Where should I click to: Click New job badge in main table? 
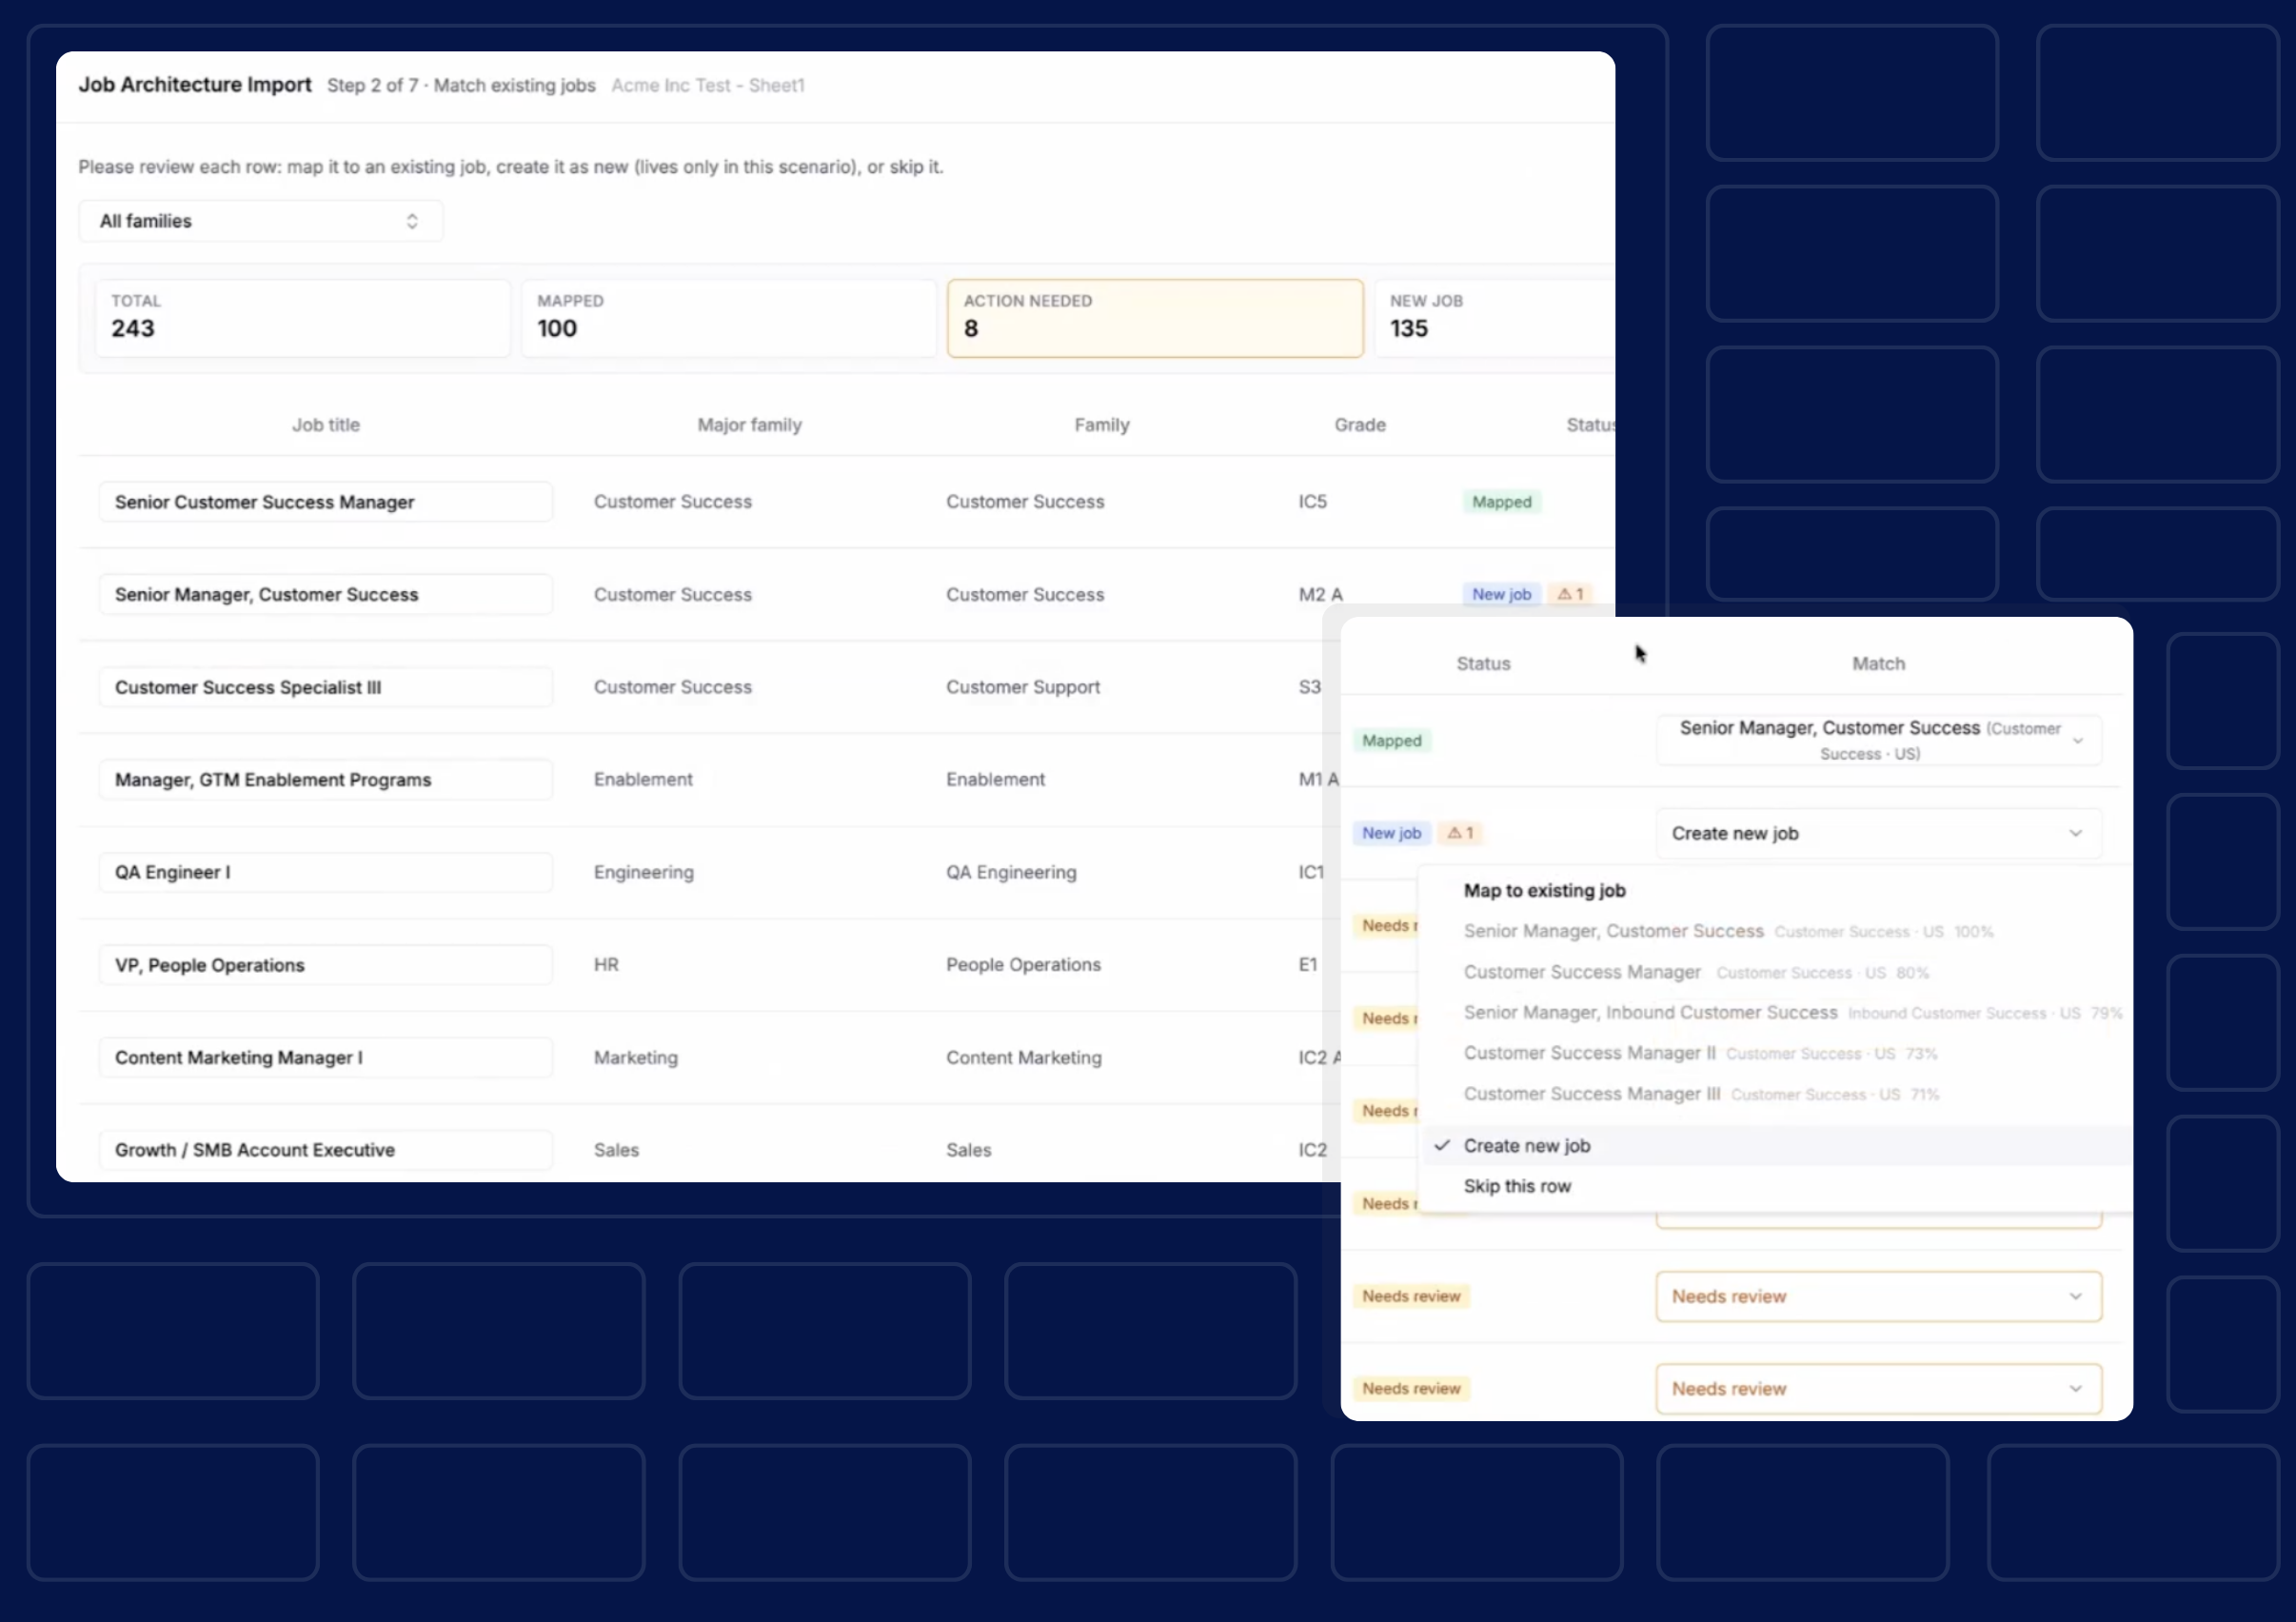pos(1501,594)
